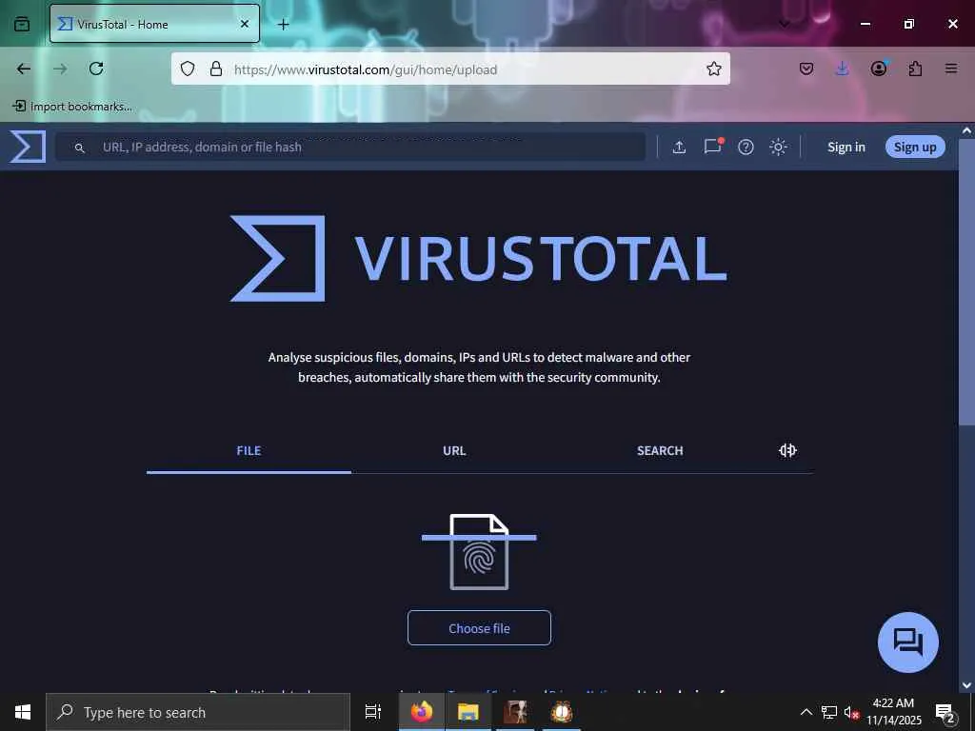The height and width of the screenshot is (731, 975).
Task: Click the muted volume tray icon
Action: click(x=850, y=712)
